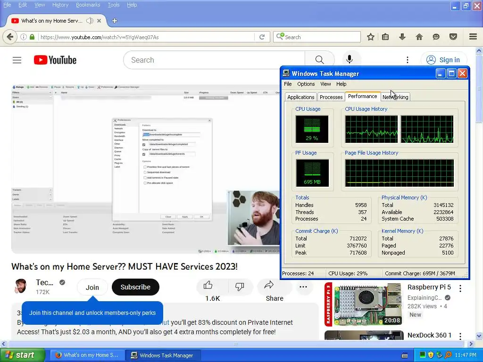Show bookmarks list icon in Firefox toolbar
This screenshot has width=483, height=362.
(385, 37)
